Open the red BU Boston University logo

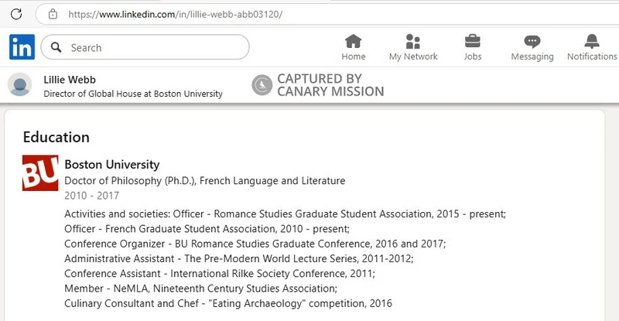point(40,173)
